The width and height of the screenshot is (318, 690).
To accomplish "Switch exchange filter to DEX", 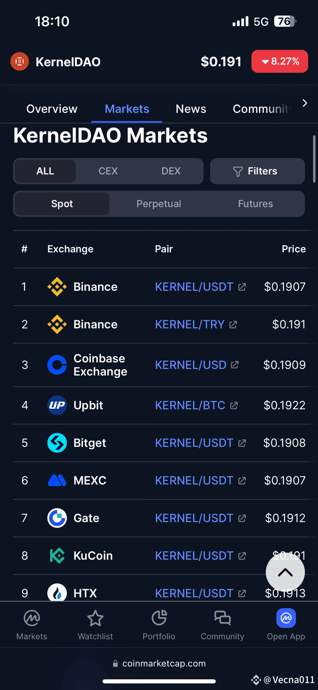I will (171, 171).
